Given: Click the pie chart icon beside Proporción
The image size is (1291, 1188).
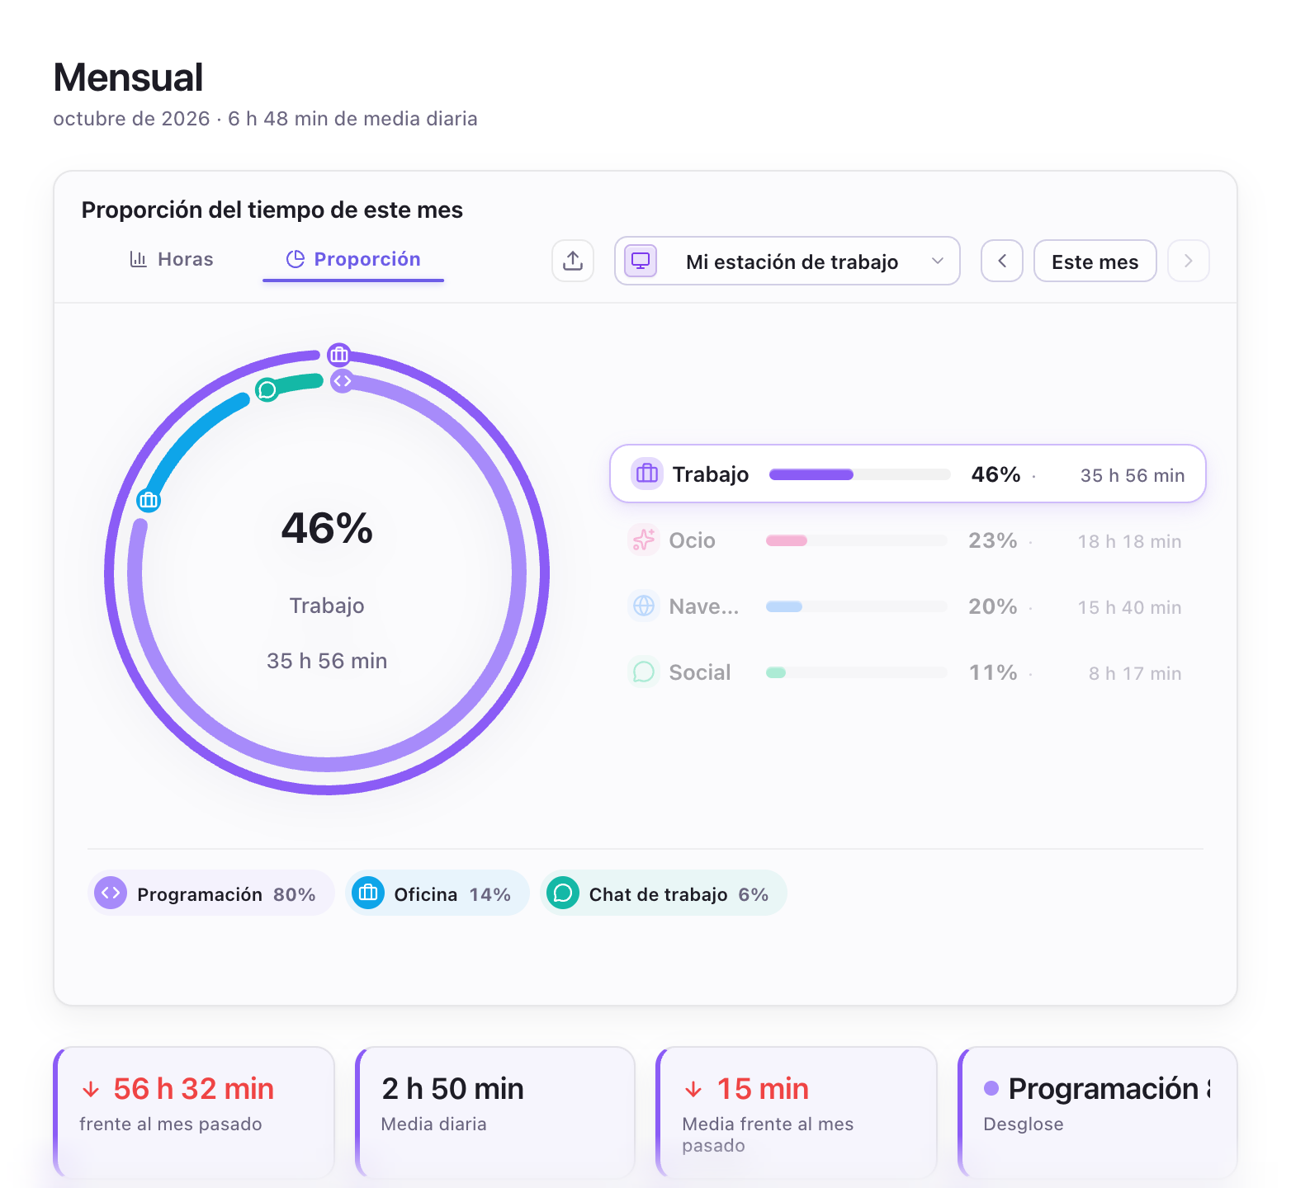Looking at the screenshot, I should coord(295,259).
